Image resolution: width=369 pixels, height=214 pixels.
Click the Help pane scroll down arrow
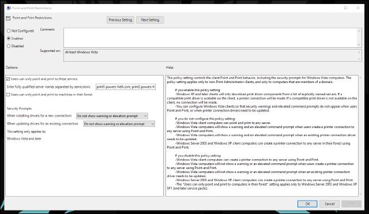(x=360, y=194)
